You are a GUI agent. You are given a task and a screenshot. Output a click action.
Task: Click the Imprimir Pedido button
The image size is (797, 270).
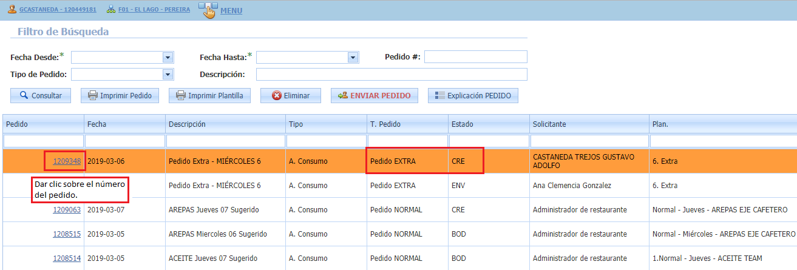coord(120,95)
